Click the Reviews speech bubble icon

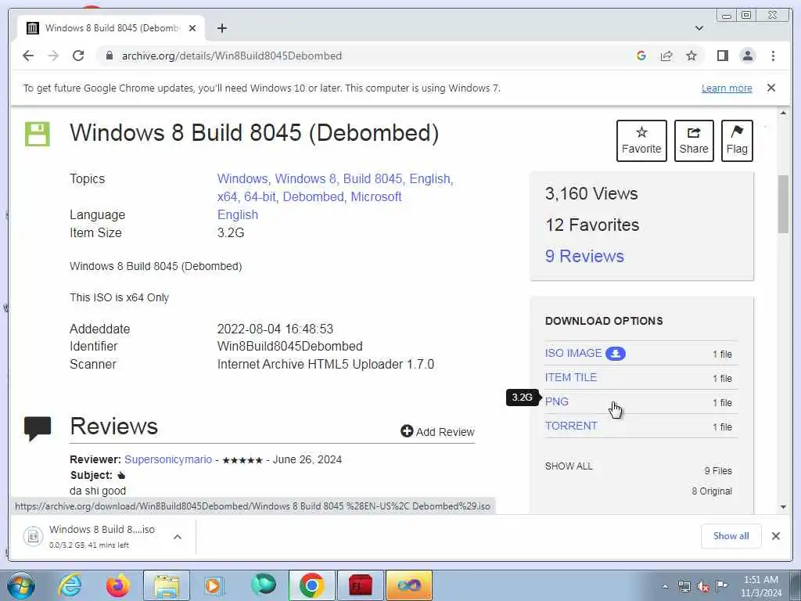pos(38,428)
